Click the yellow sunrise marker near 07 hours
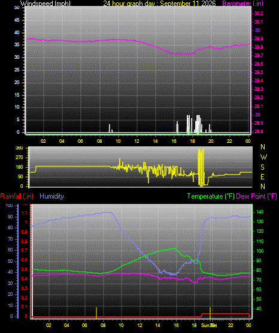The image size is (279, 333). 96,313
